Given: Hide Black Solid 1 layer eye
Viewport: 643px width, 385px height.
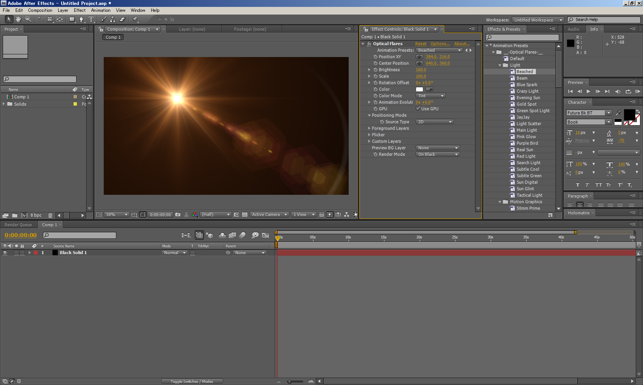Looking at the screenshot, I should (x=5, y=253).
